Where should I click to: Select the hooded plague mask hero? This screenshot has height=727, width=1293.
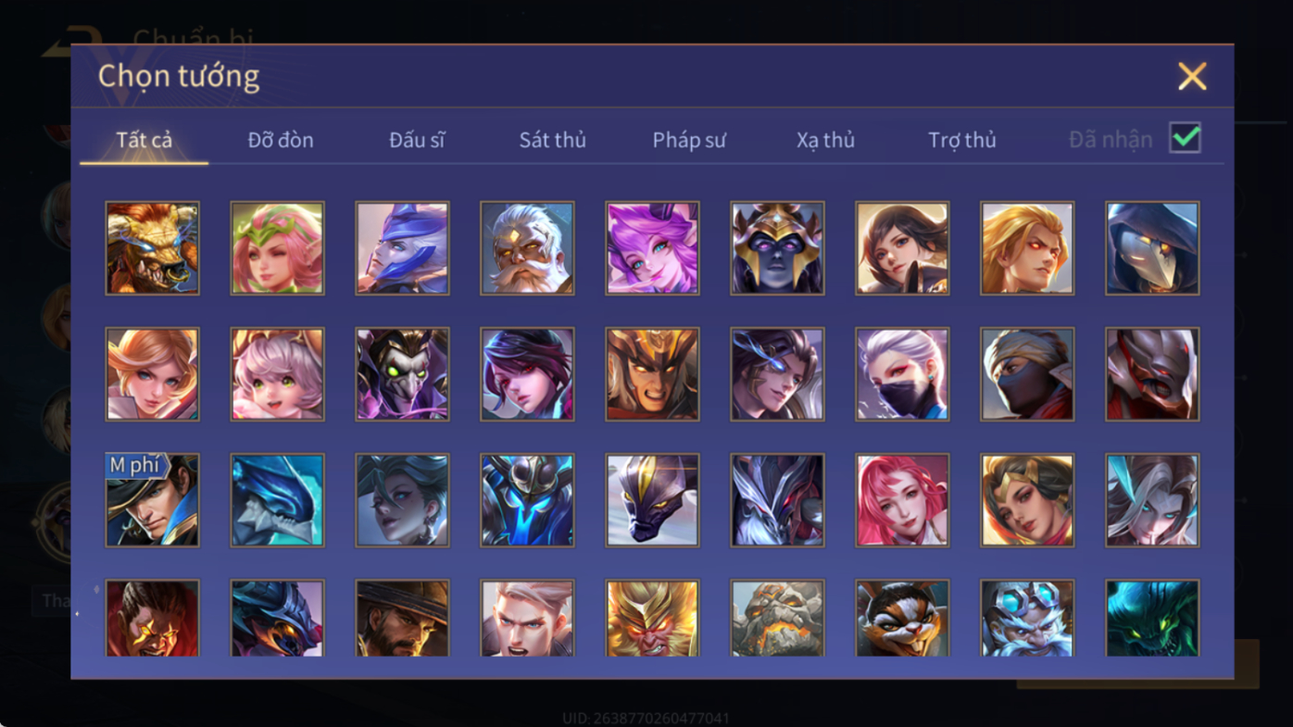(x=1152, y=248)
